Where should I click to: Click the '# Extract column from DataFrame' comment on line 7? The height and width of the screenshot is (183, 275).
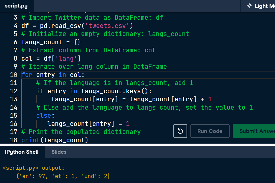click(x=88, y=50)
